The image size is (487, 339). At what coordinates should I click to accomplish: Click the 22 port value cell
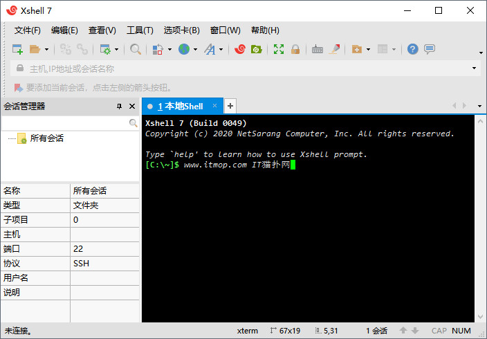coord(104,249)
